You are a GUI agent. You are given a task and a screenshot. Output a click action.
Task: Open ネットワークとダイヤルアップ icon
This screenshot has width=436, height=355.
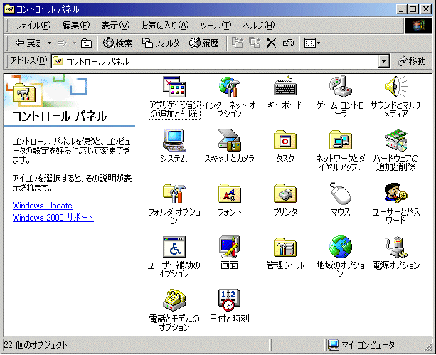click(x=341, y=140)
